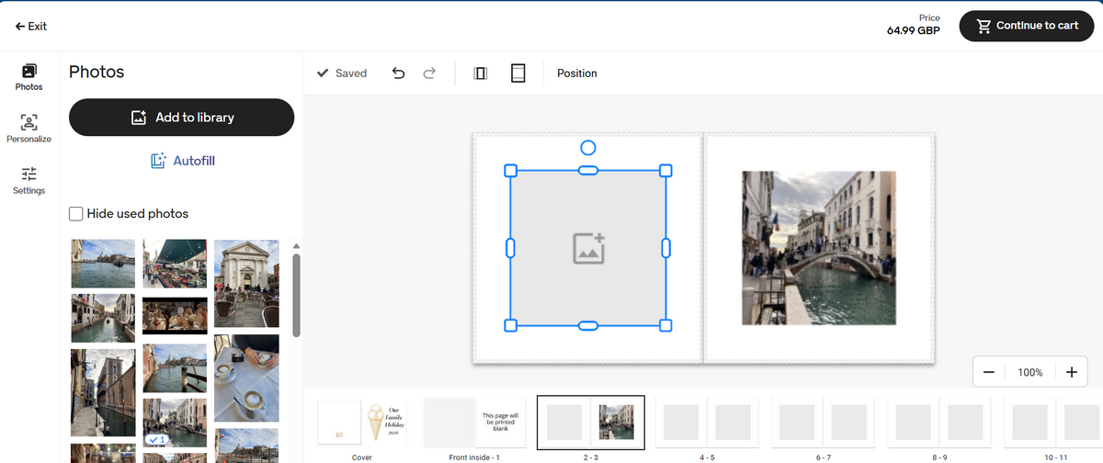Click the rotate handle above the photo frame
The height and width of the screenshot is (463, 1103).
(589, 147)
